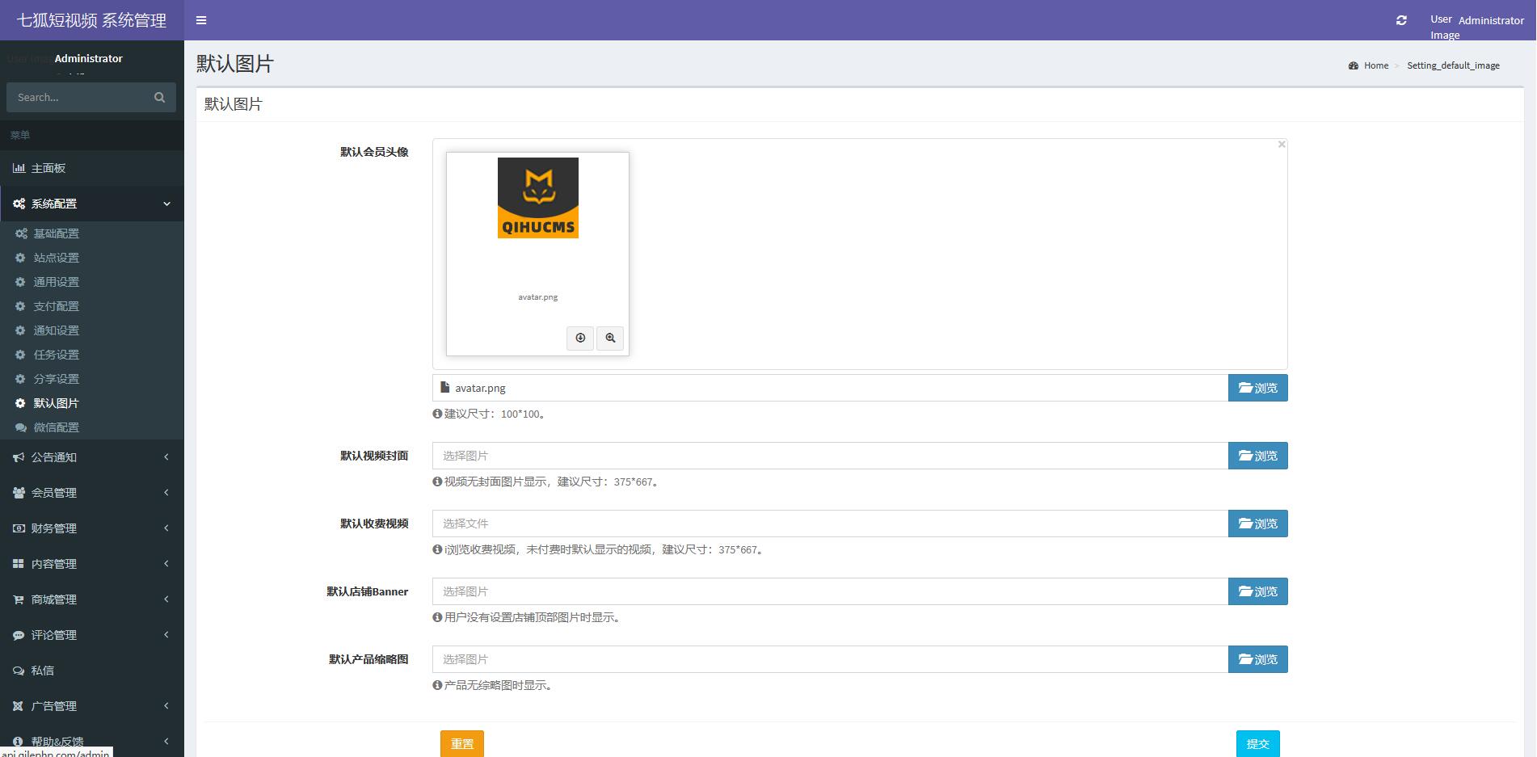Open the 主面板 dashboard menu item
This screenshot has width=1537, height=757.
(48, 168)
